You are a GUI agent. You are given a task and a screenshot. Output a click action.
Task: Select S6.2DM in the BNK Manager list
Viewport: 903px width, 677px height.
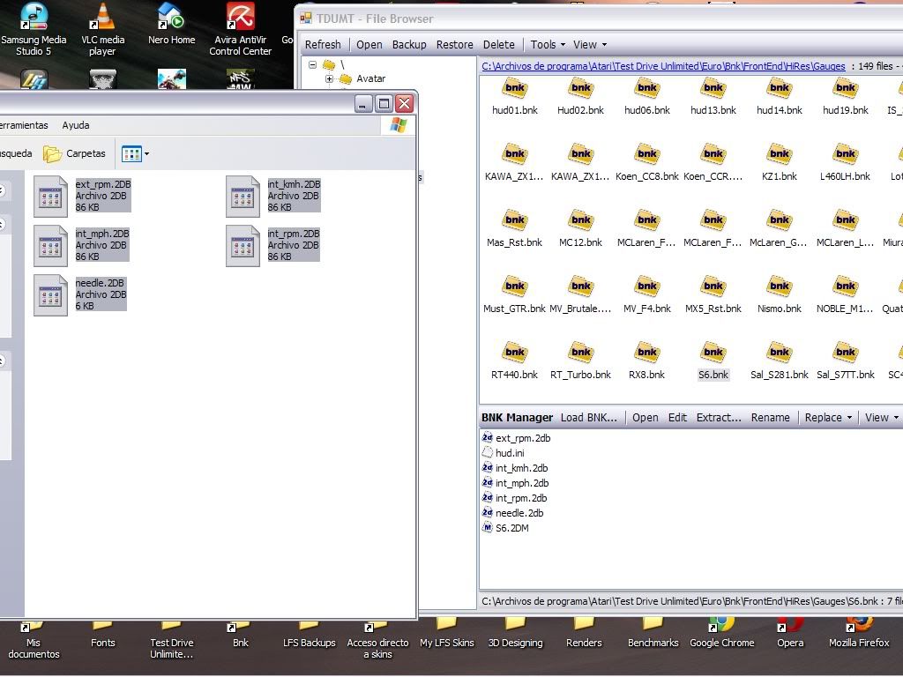[x=511, y=528]
